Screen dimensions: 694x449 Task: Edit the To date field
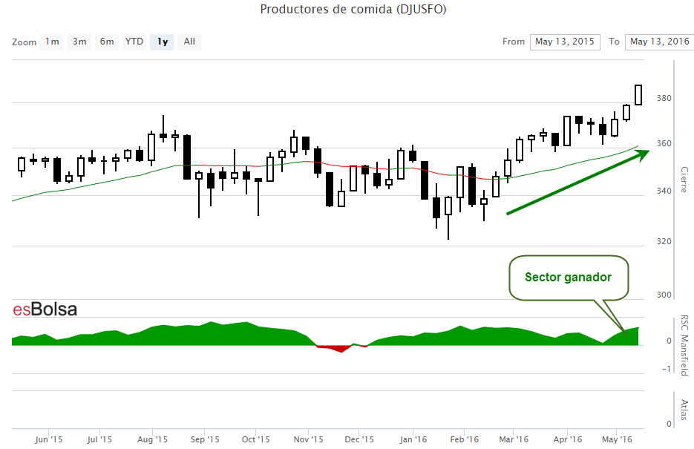(659, 42)
